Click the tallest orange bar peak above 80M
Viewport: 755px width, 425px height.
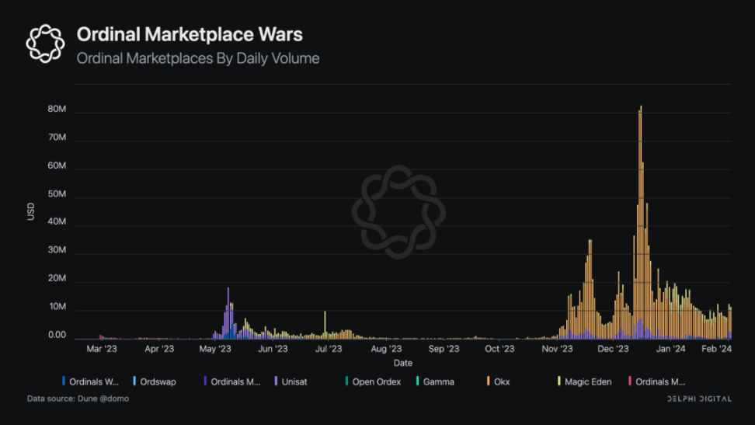pyautogui.click(x=641, y=109)
